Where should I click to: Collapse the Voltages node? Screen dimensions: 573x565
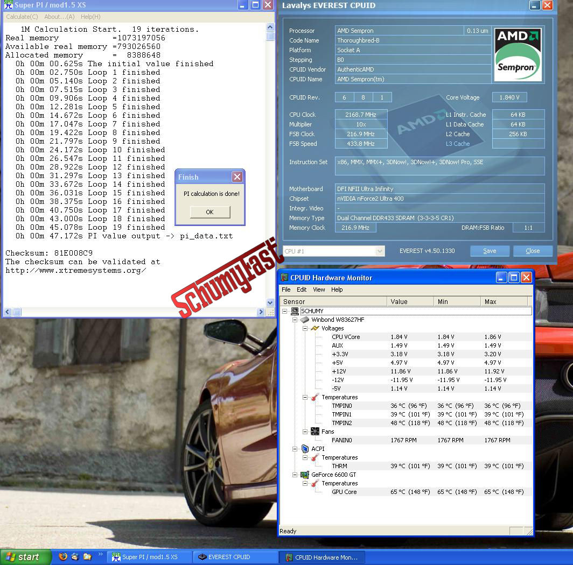305,328
